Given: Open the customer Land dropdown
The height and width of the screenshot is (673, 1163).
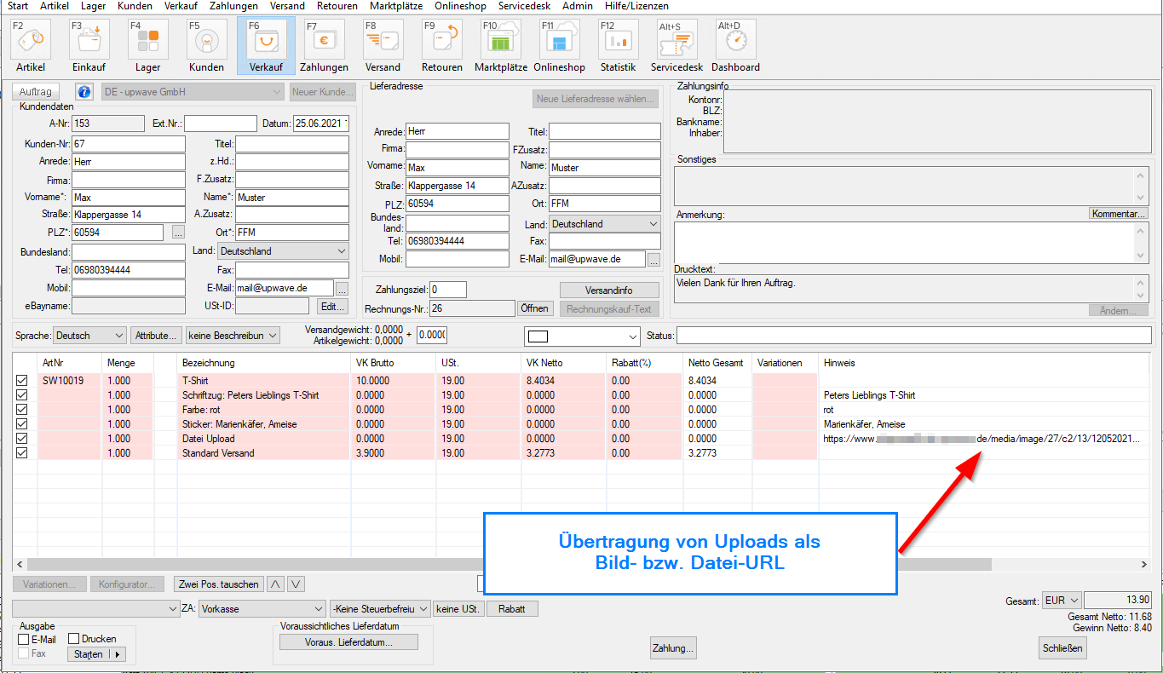Looking at the screenshot, I should pos(283,251).
